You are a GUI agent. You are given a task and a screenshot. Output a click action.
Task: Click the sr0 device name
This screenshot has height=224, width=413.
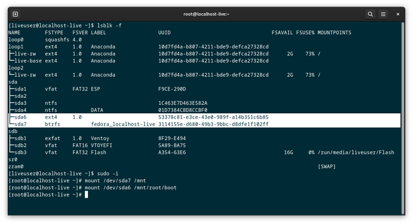(x=13, y=159)
